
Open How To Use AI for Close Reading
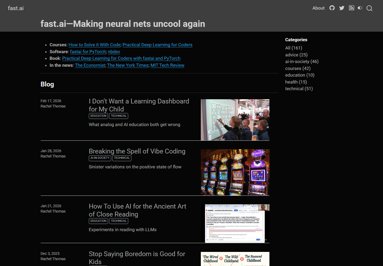pyautogui.click(x=138, y=210)
